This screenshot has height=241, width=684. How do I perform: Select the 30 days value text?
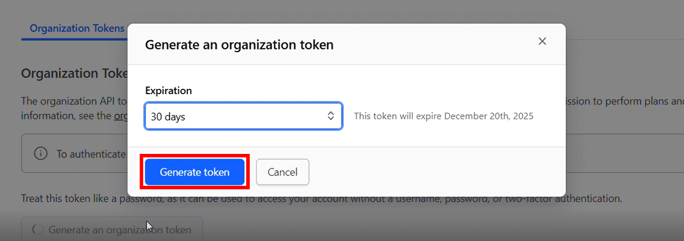coord(168,117)
